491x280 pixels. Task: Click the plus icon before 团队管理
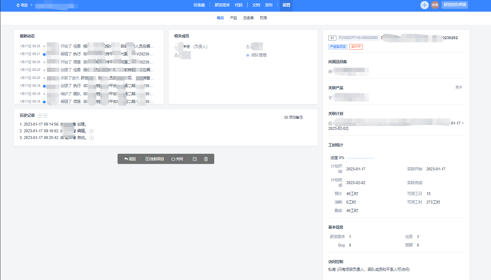[248, 55]
